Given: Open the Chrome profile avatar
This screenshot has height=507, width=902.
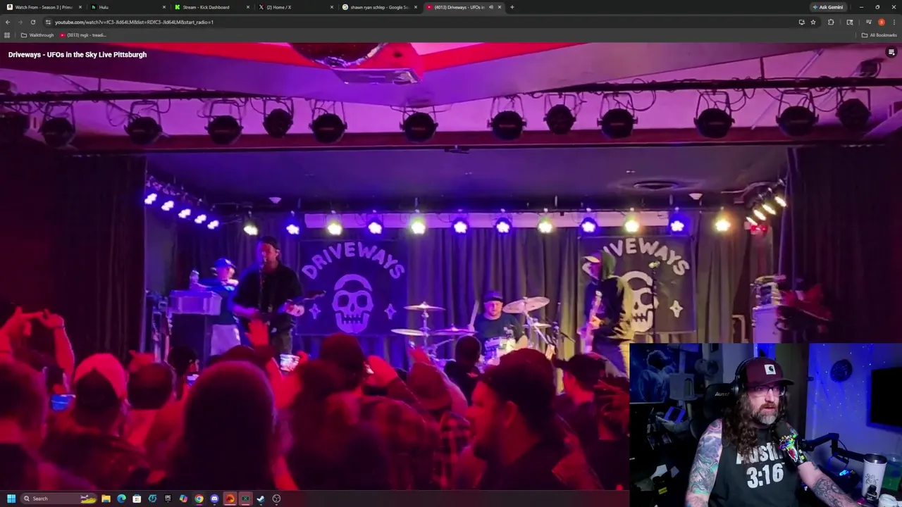Looking at the screenshot, I should pyautogui.click(x=882, y=22).
